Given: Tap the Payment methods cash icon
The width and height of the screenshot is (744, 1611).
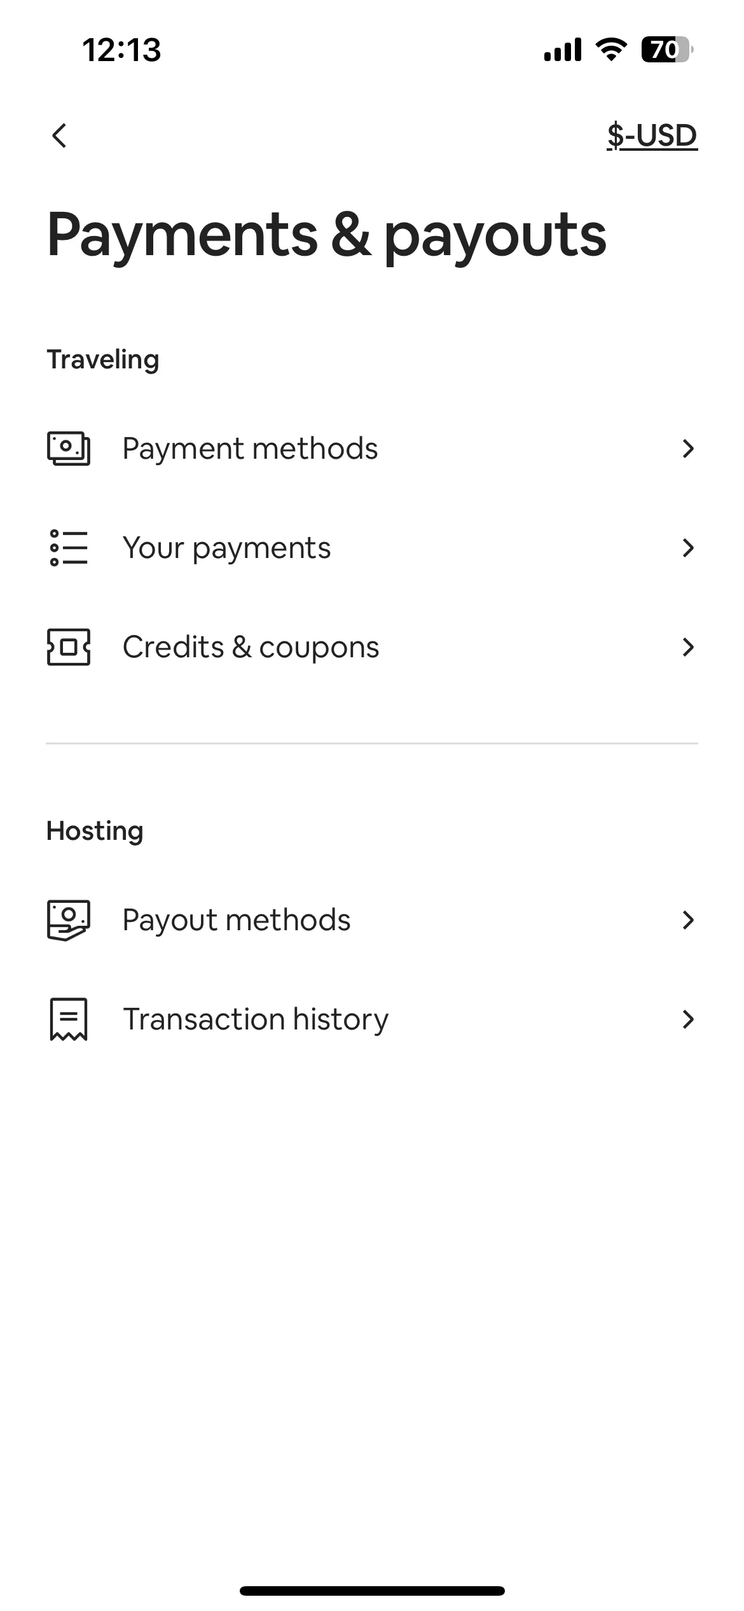Looking at the screenshot, I should pos(69,449).
